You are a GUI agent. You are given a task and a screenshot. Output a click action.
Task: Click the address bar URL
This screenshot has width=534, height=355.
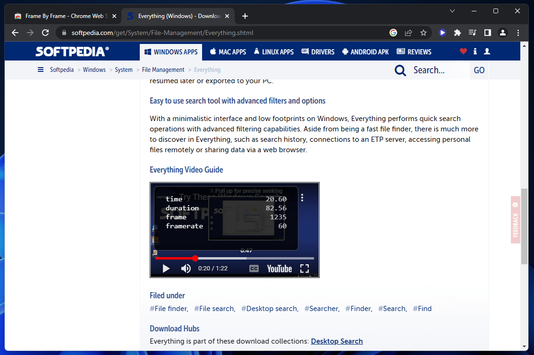[162, 33]
